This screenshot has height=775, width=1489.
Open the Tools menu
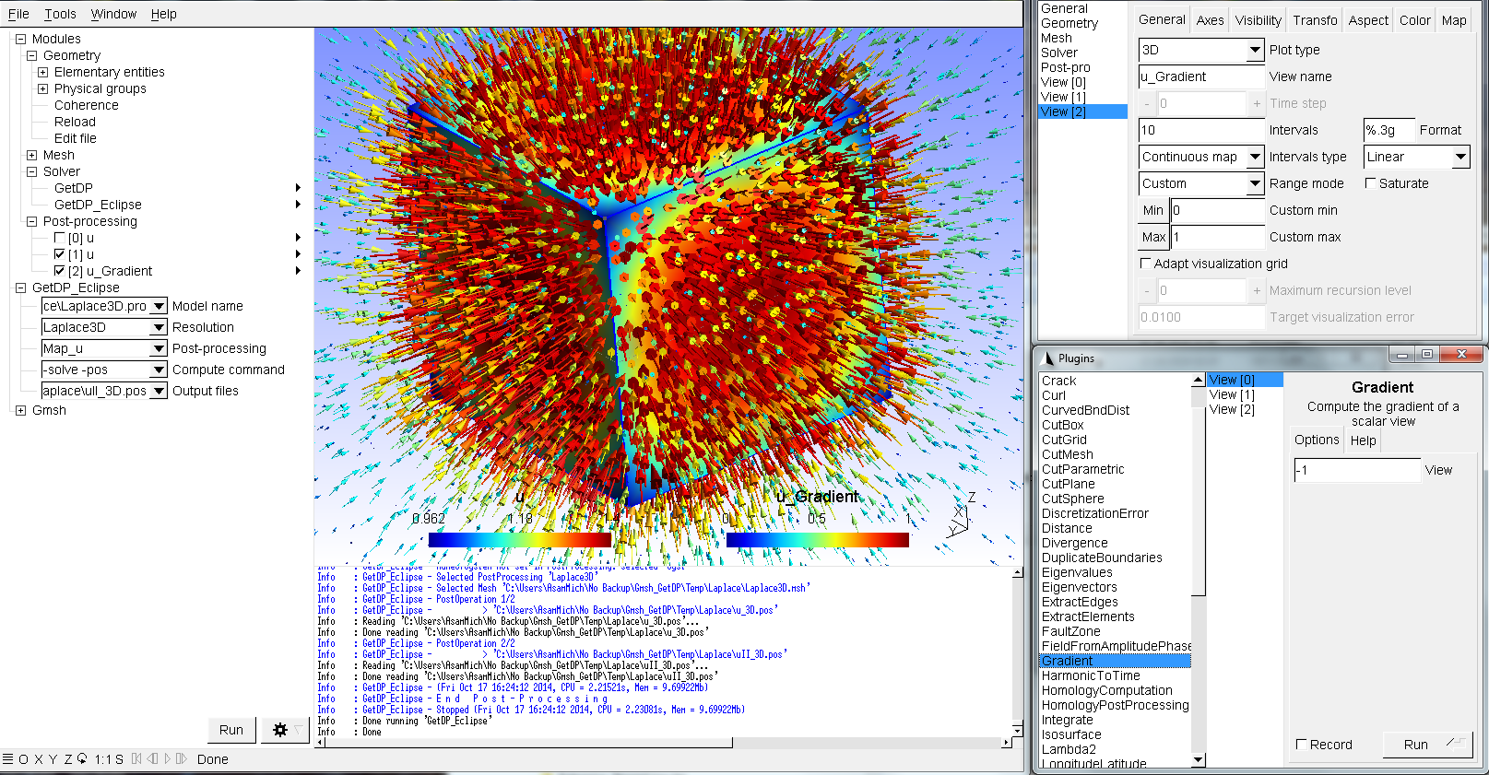(x=60, y=14)
